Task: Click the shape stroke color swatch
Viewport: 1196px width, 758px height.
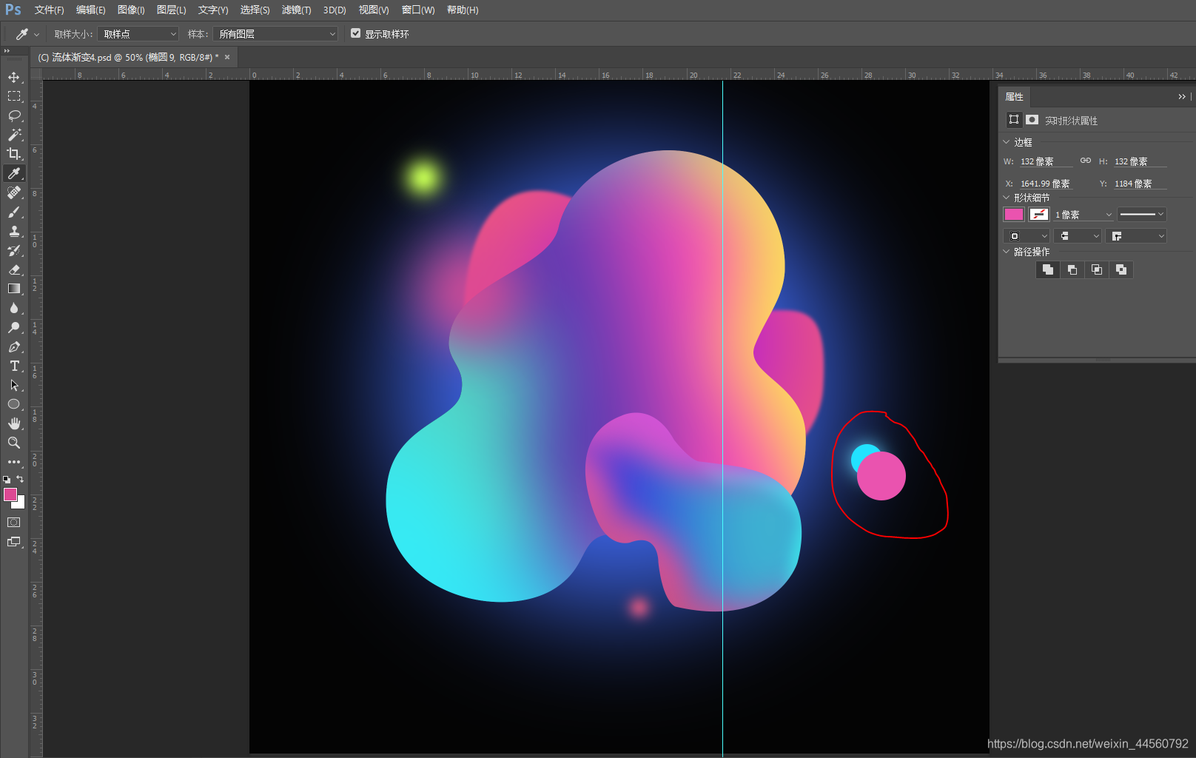Action: tap(1039, 214)
